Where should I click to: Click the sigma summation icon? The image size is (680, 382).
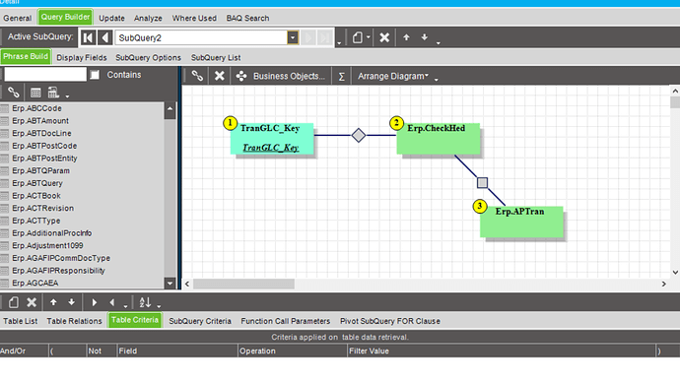(x=341, y=77)
